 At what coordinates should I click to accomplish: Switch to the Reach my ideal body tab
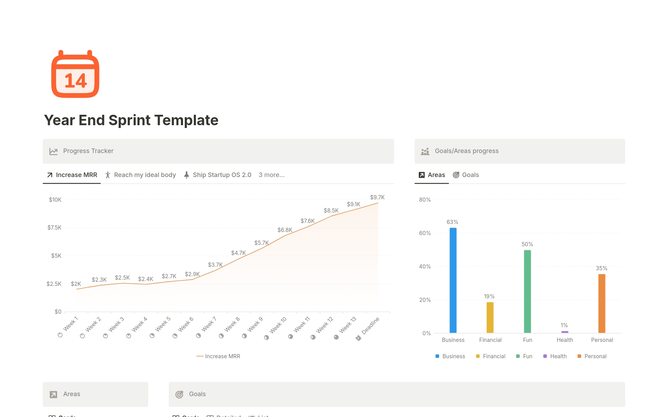point(145,175)
